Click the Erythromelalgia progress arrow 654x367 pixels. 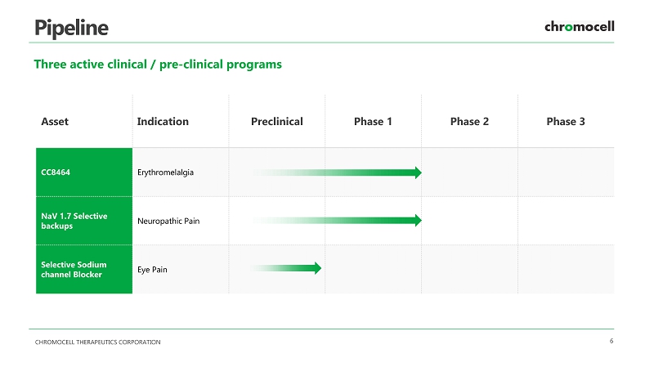pos(337,172)
